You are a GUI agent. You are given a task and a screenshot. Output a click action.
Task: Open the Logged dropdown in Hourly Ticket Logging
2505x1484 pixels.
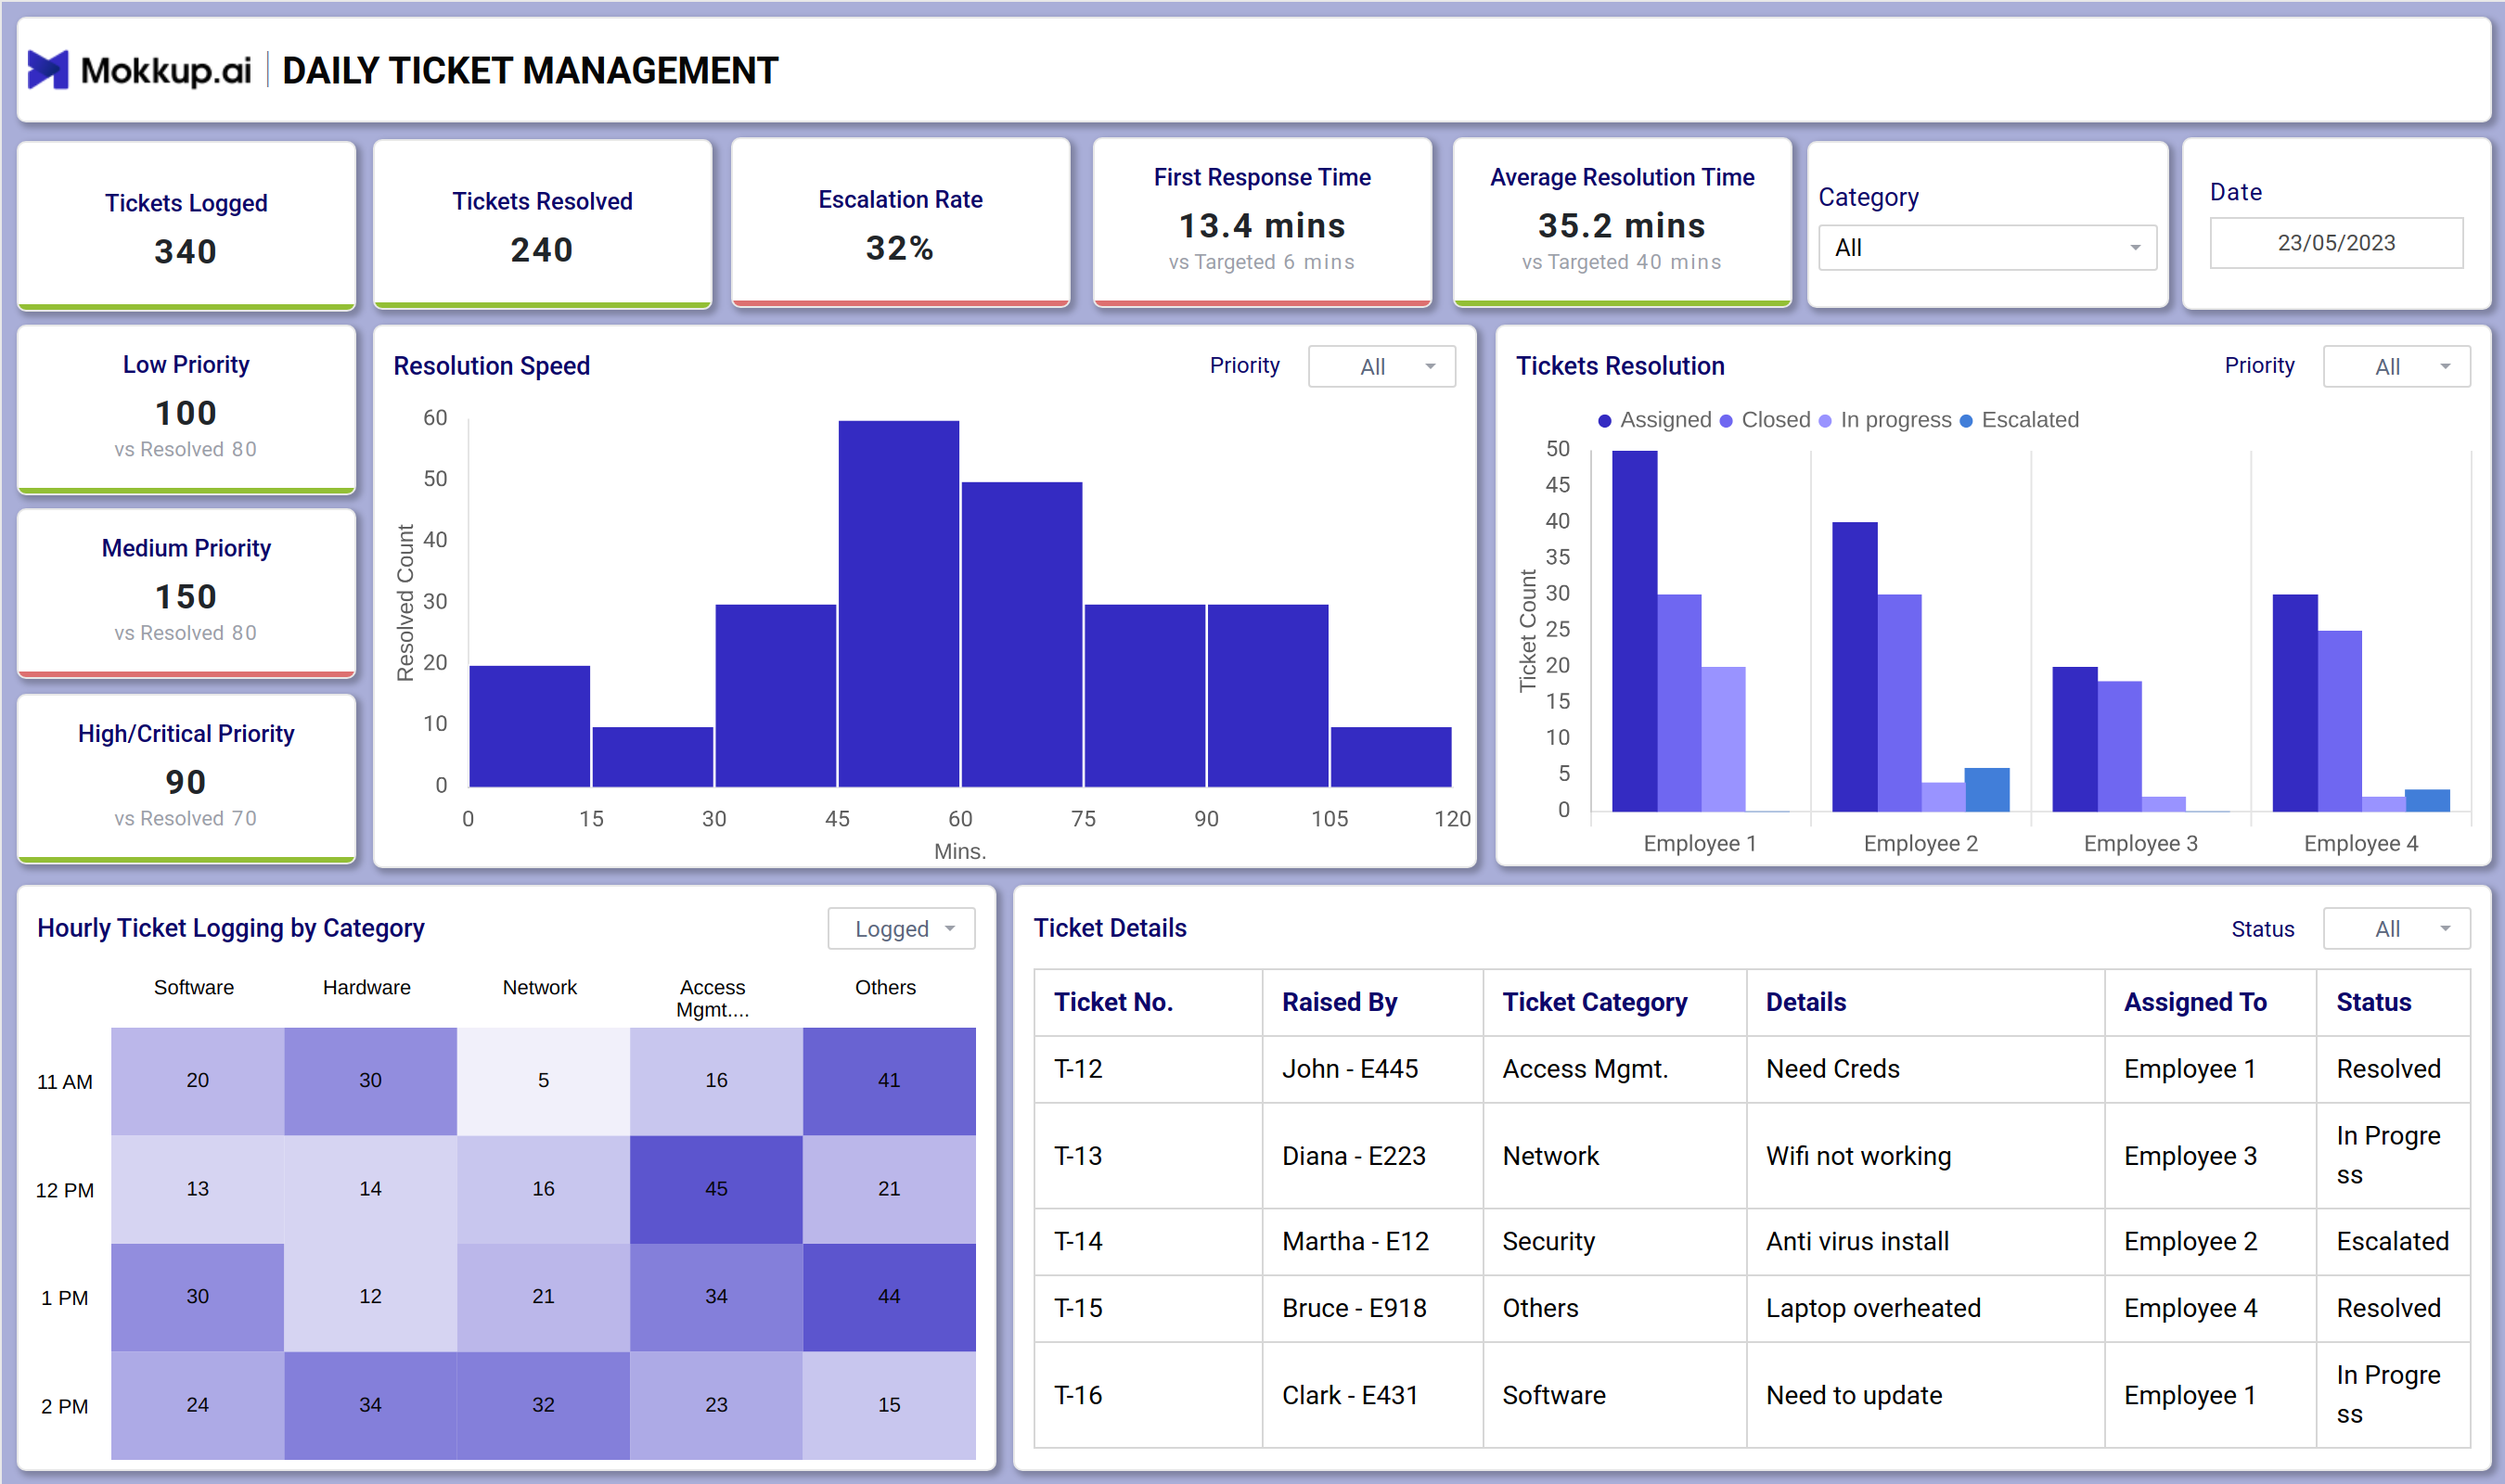pyautogui.click(x=901, y=929)
